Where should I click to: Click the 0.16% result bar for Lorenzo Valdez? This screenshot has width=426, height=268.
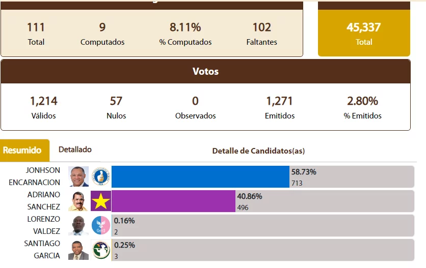point(262,225)
